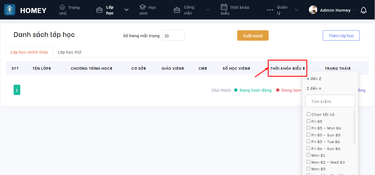
Task: Focus the Tìm kiếm search field
Action: (330, 101)
